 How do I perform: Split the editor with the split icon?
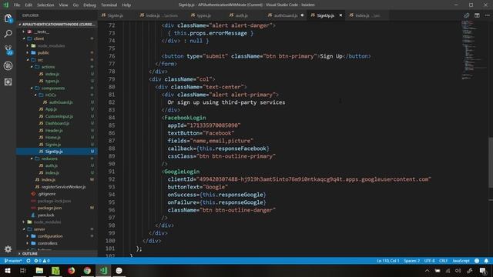point(477,15)
